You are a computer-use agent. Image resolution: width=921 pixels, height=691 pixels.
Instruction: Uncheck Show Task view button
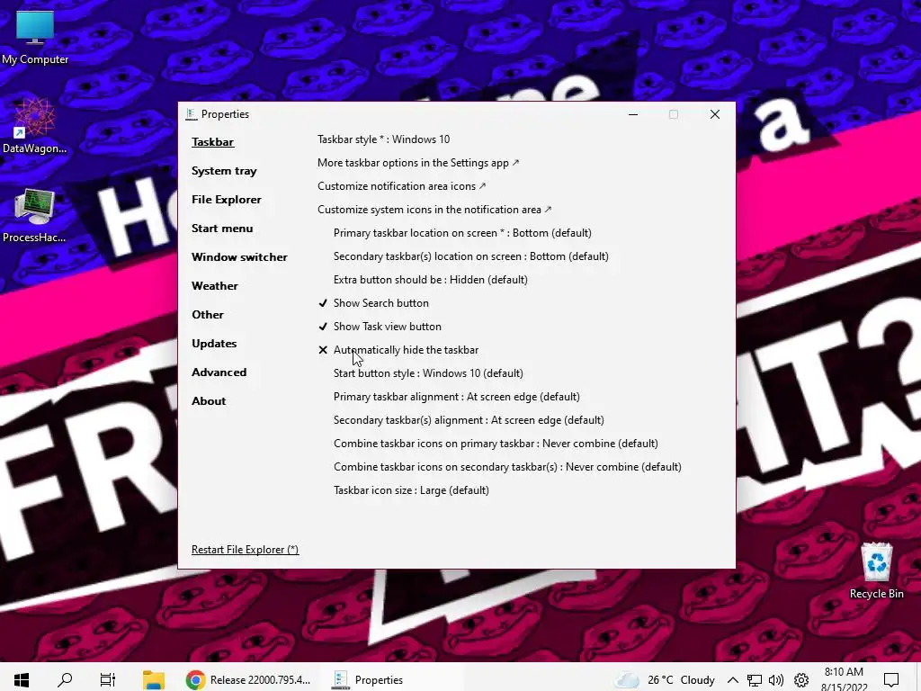pos(380,327)
